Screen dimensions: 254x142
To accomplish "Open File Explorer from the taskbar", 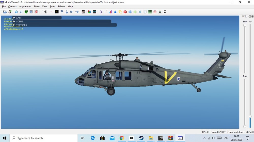I will click(151, 138).
